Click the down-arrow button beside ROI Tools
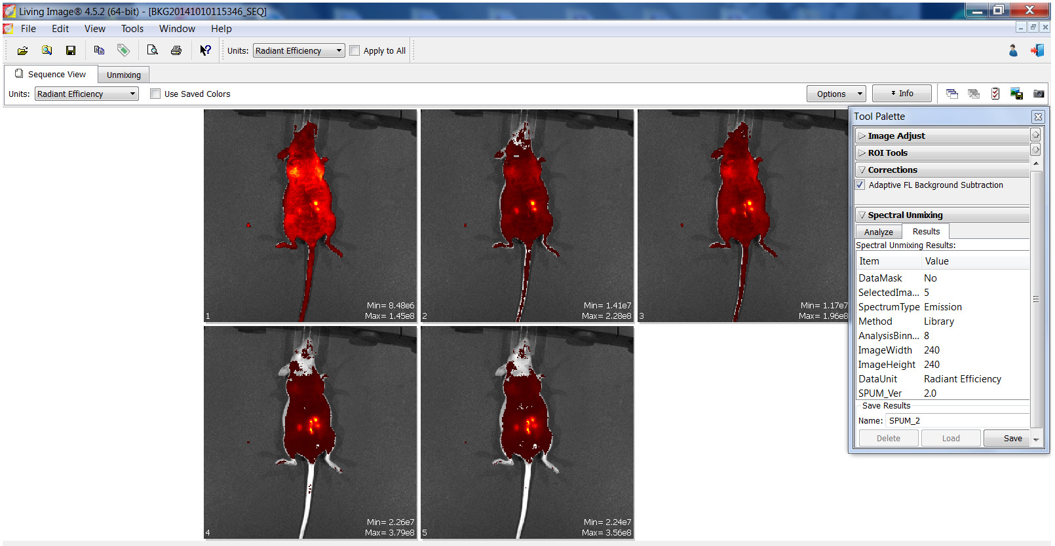 coord(1035,150)
